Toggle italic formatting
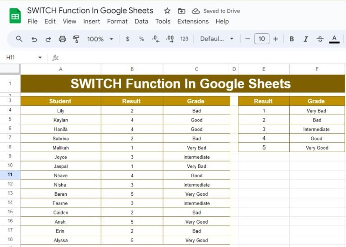Screen dimensions: 346x247 coord(306,39)
